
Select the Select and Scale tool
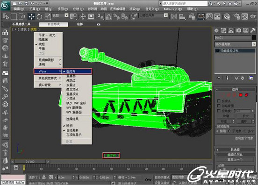(48, 17)
